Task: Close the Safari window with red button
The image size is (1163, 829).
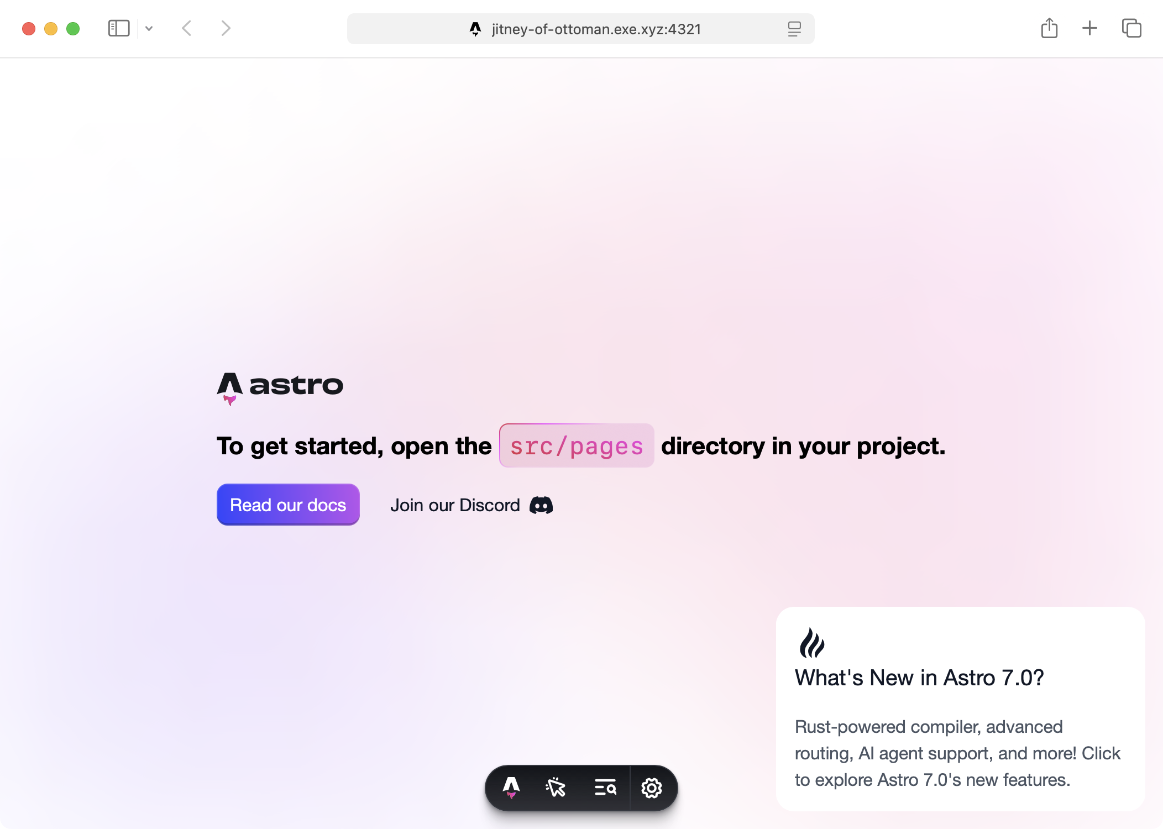Action: tap(29, 29)
